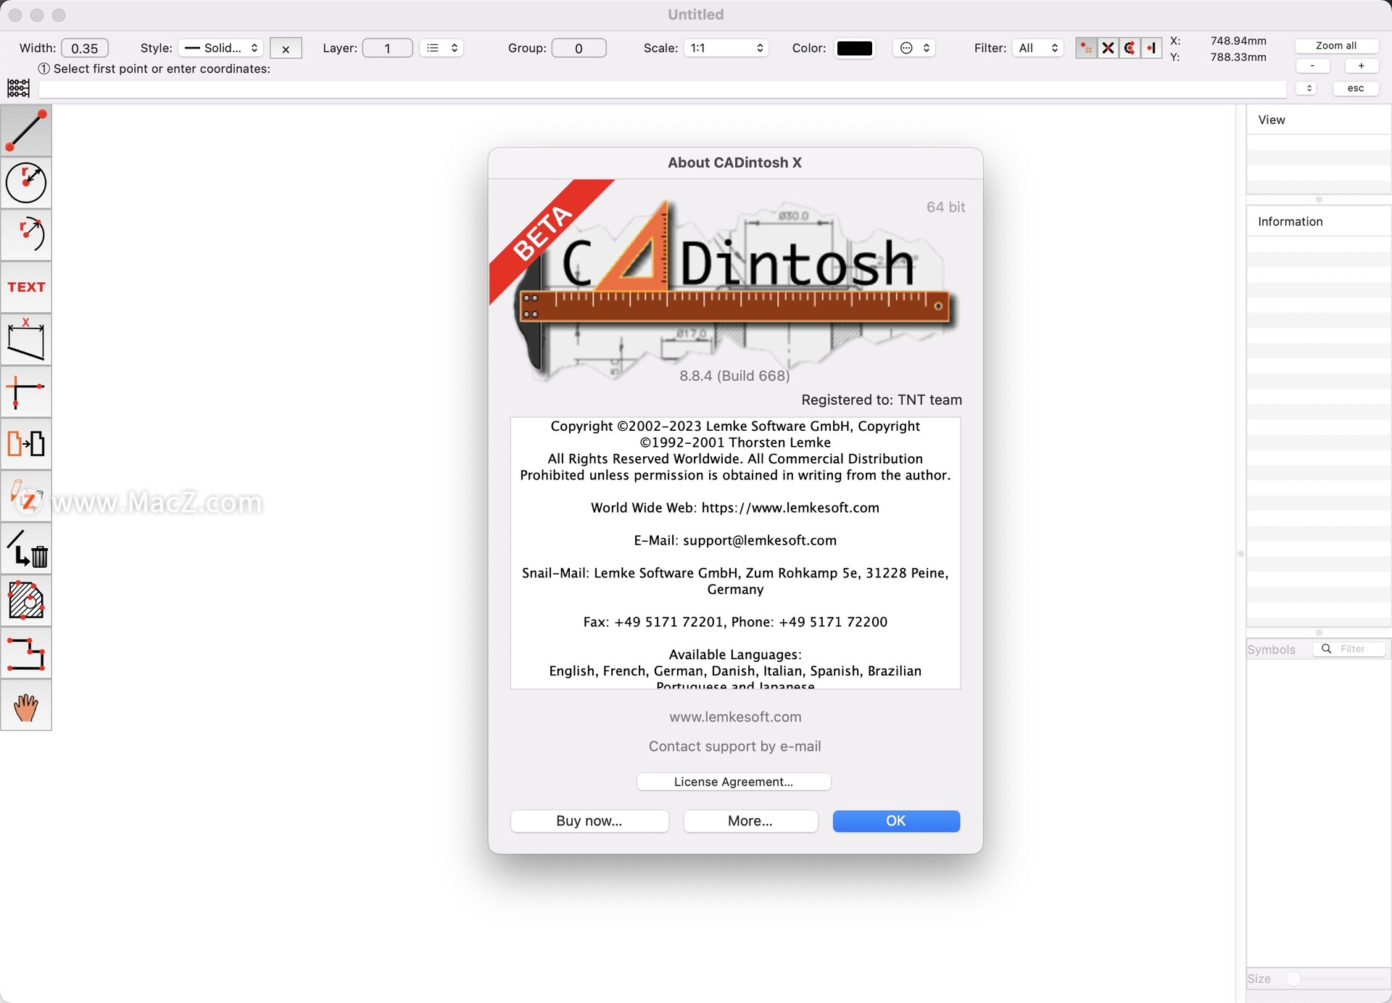Open the www.lemkesoft.com link
The height and width of the screenshot is (1003, 1392).
point(735,717)
